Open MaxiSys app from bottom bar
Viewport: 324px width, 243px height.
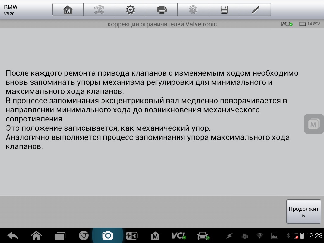pyautogui.click(x=155, y=236)
